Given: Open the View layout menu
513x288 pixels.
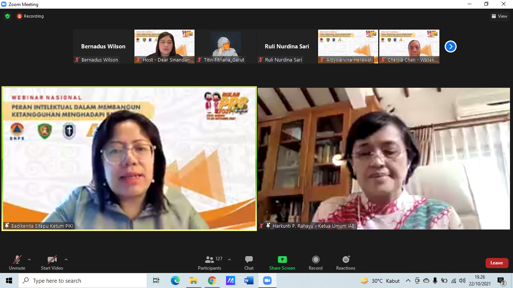Looking at the screenshot, I should pos(499,16).
